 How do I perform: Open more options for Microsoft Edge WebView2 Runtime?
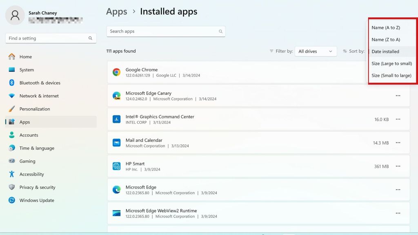pyautogui.click(x=398, y=213)
